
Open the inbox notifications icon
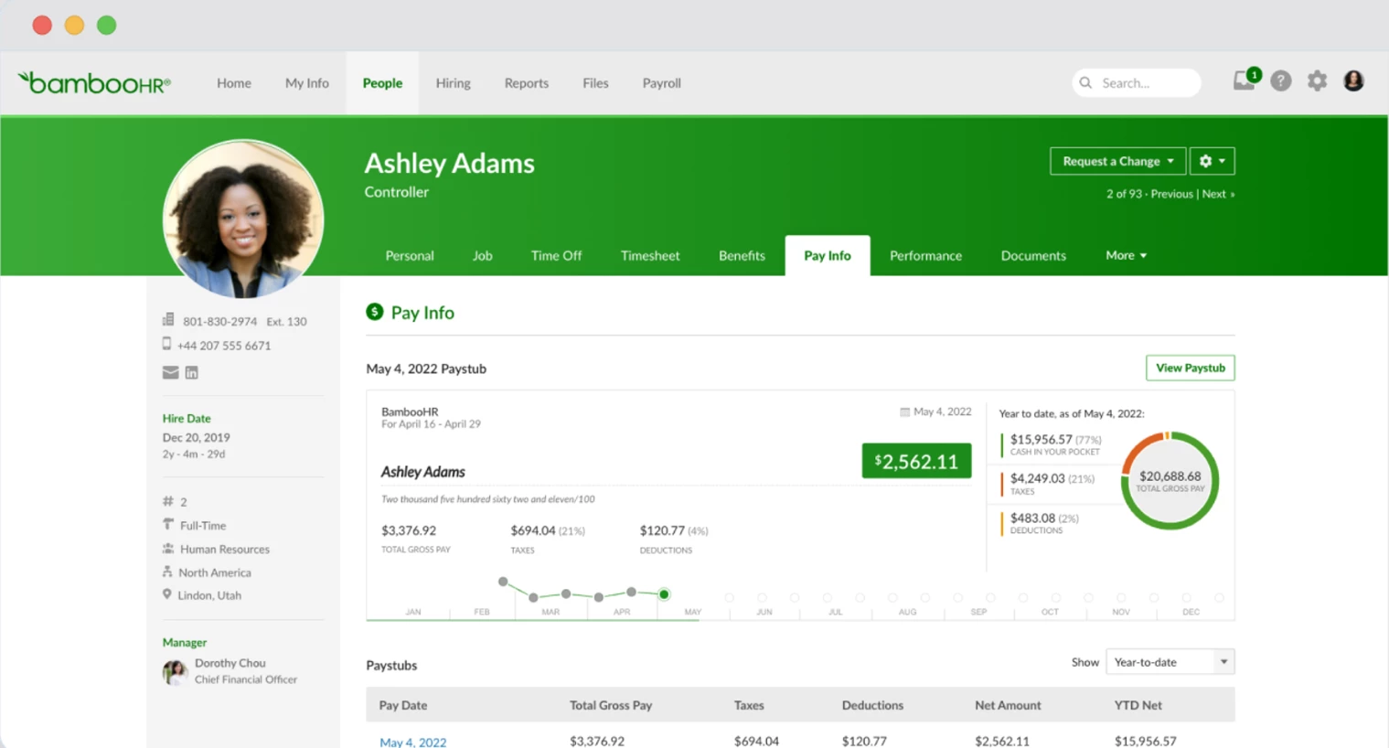(1245, 80)
